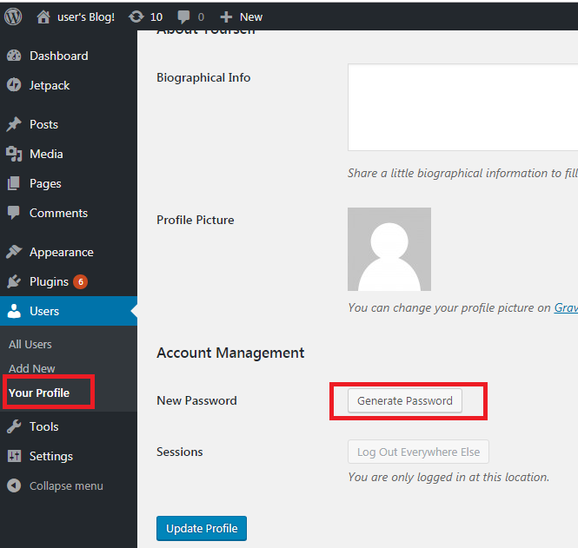Image resolution: width=578 pixels, height=548 pixels.
Task: Click the Users person icon
Action: [14, 311]
